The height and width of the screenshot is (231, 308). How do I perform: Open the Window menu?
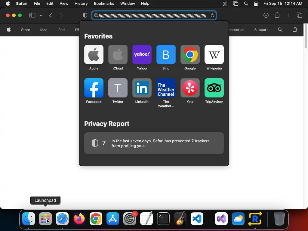click(128, 4)
